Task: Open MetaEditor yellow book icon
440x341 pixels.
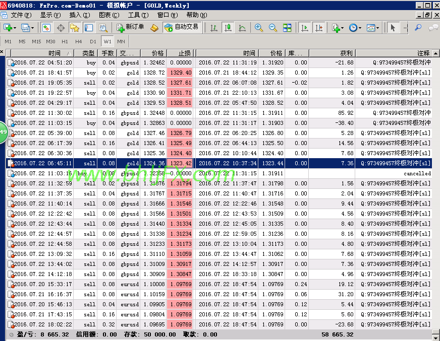Action: 154,28
